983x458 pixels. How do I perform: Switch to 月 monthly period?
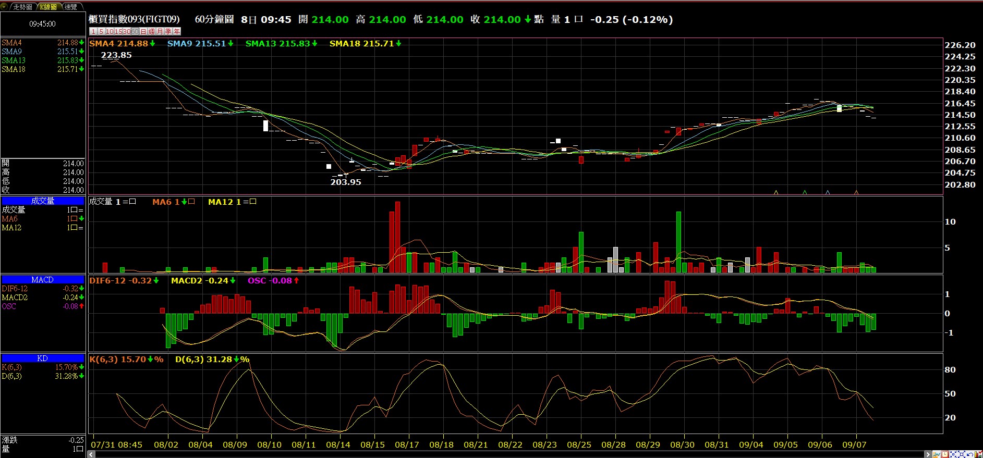coord(160,31)
